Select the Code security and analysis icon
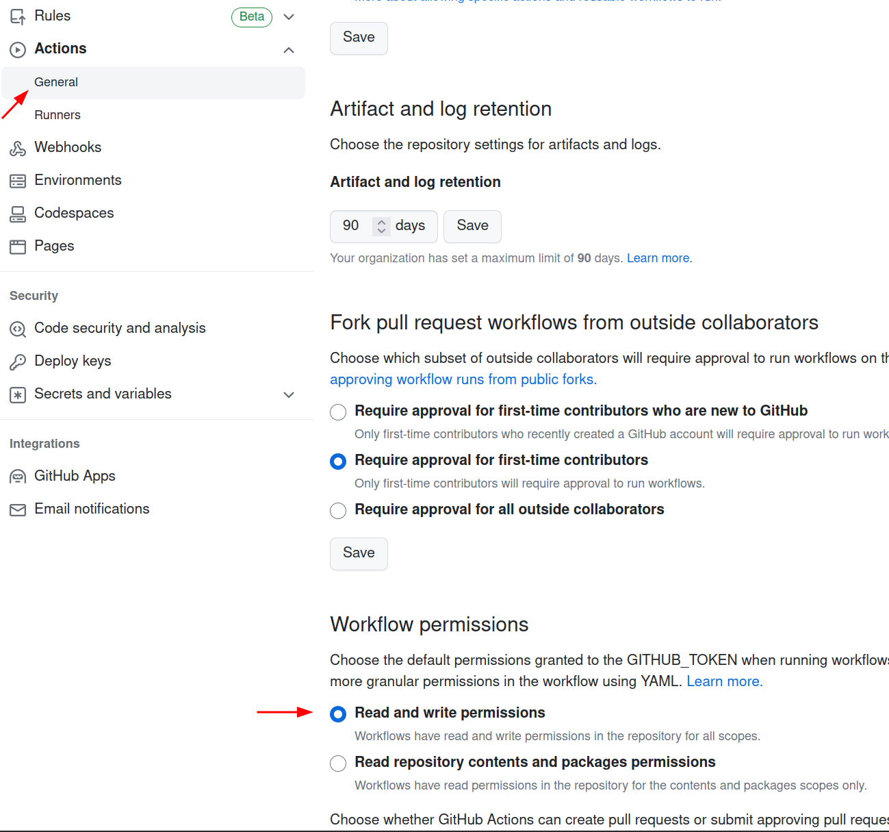The height and width of the screenshot is (832, 889). pos(17,328)
